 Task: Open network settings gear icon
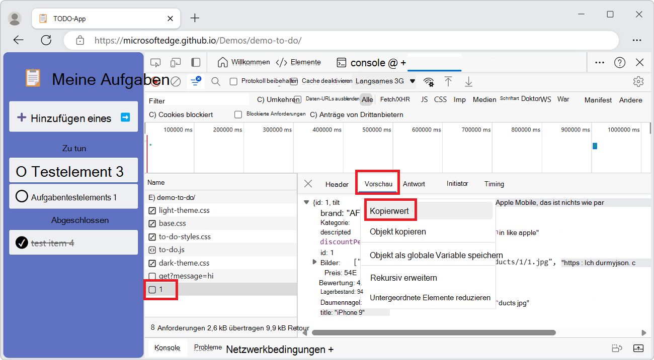[638, 81]
